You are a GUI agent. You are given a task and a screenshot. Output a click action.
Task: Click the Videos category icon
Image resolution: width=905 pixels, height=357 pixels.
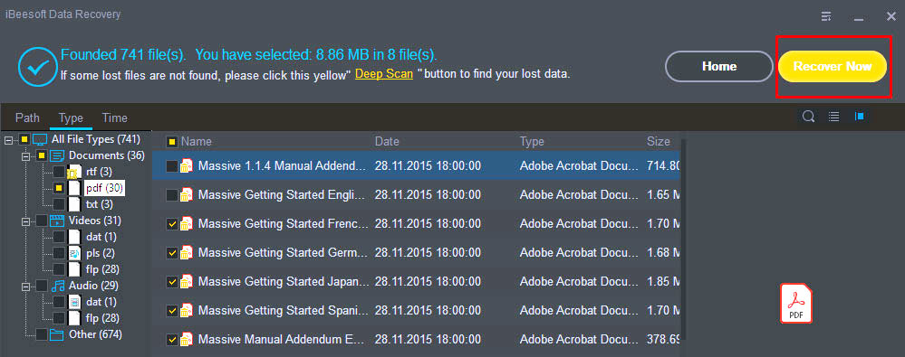[57, 221]
